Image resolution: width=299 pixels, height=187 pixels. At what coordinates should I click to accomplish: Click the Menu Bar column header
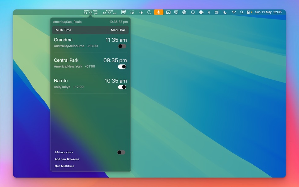point(118,30)
